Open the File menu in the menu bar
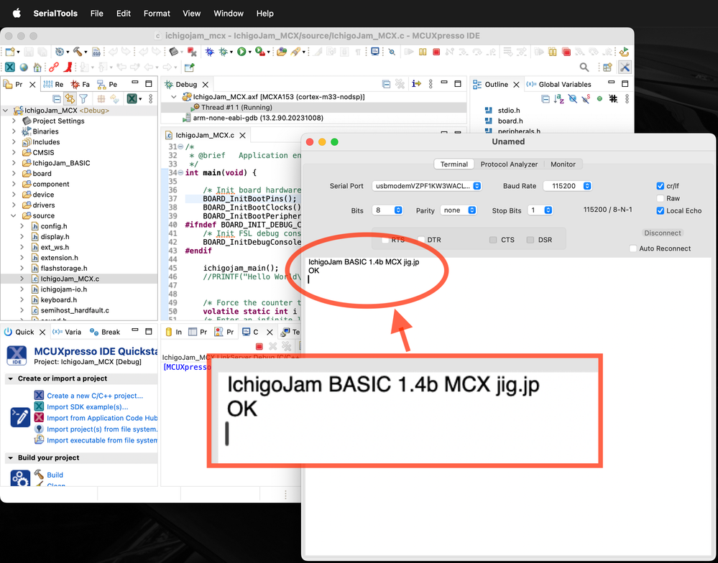Viewport: 718px width, 563px height. (x=96, y=13)
